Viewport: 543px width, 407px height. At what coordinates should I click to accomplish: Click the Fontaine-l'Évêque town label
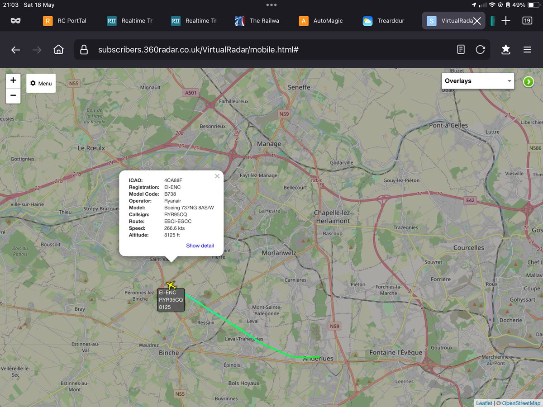point(396,352)
